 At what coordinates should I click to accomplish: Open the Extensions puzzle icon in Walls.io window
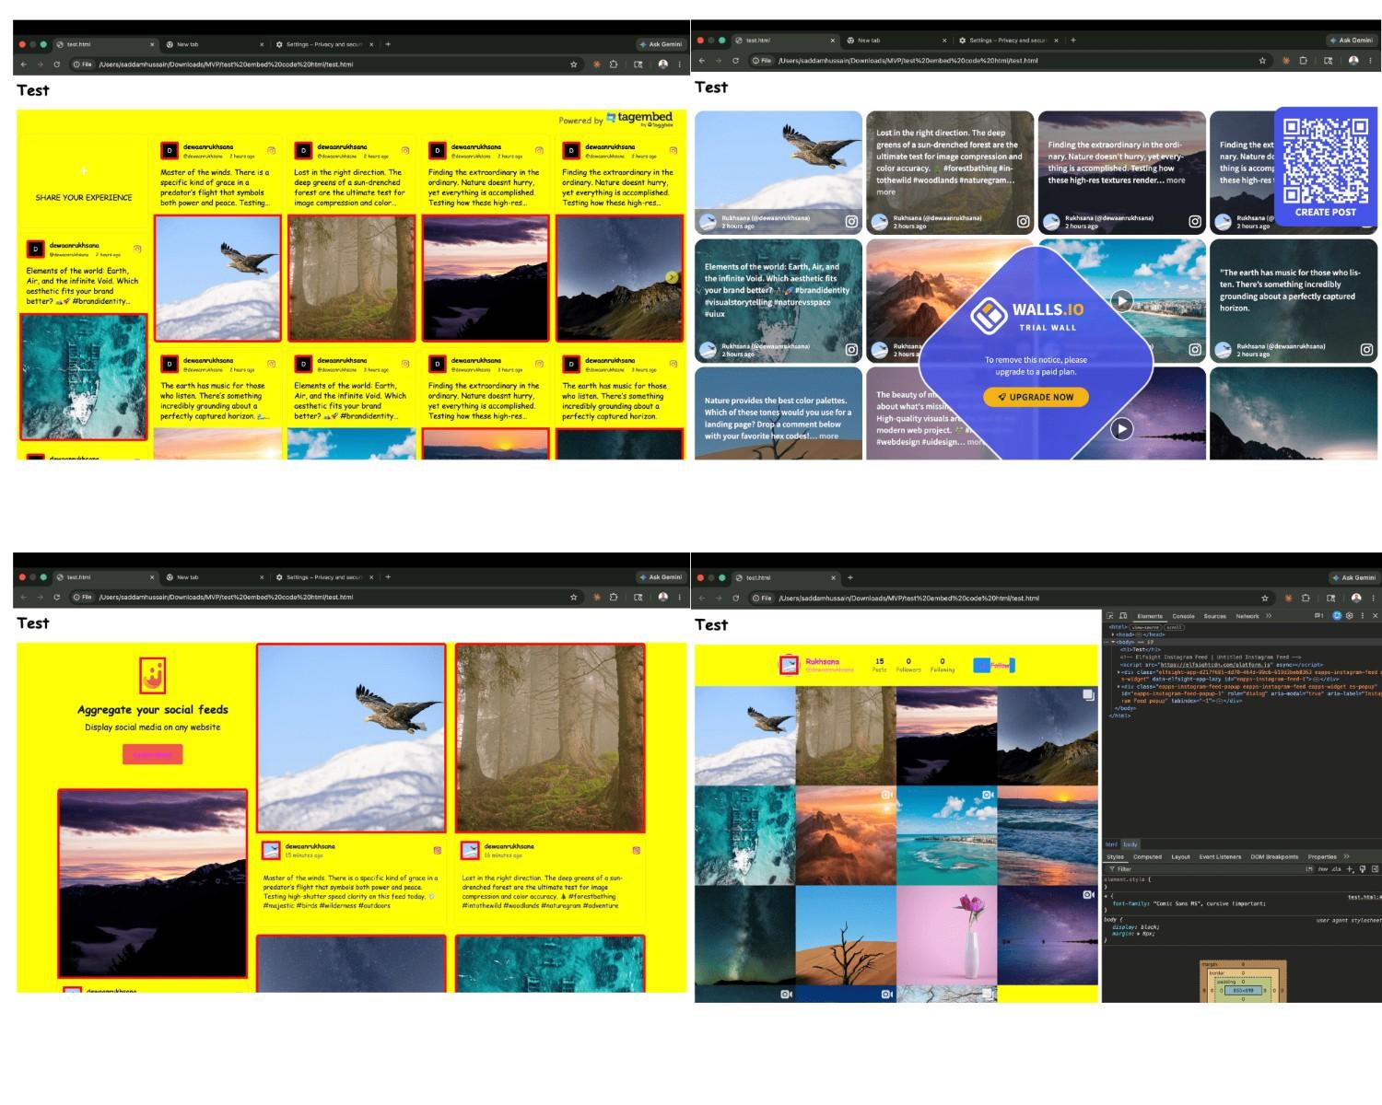click(1303, 61)
